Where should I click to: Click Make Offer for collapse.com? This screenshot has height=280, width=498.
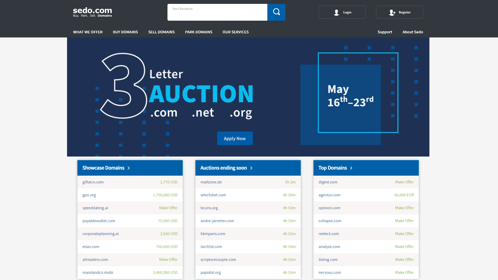(404, 221)
